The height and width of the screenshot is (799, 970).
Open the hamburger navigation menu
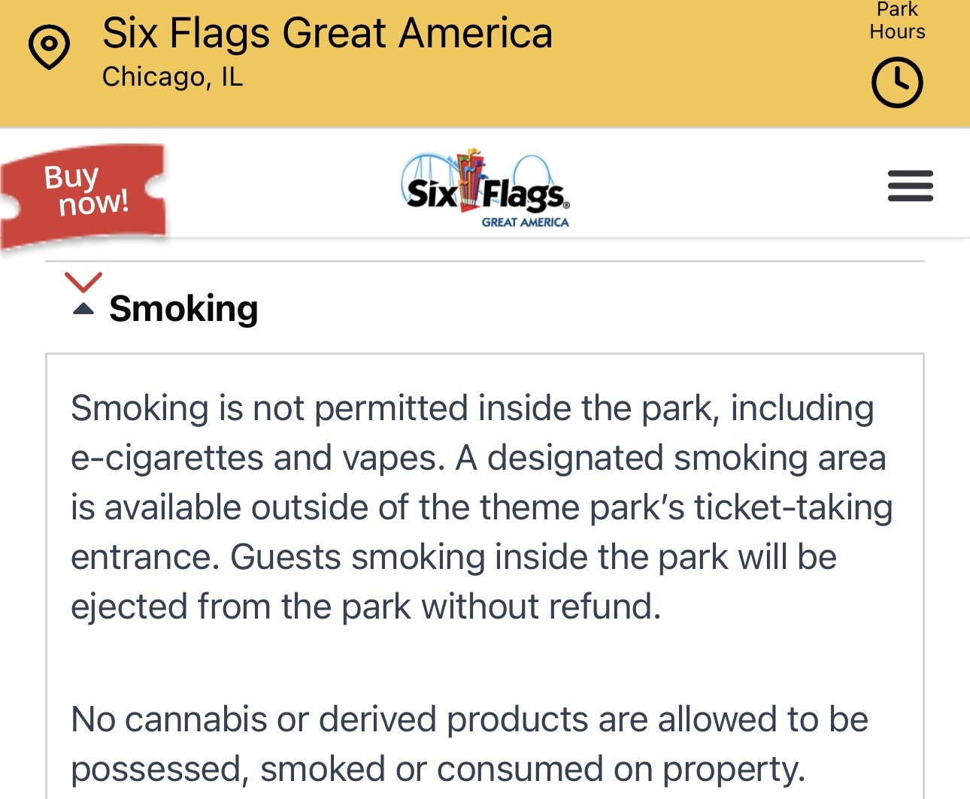point(910,186)
